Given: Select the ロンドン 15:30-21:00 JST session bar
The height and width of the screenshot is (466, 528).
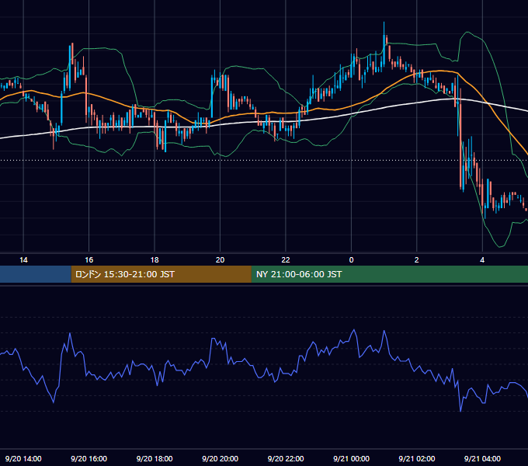Looking at the screenshot, I should (161, 274).
